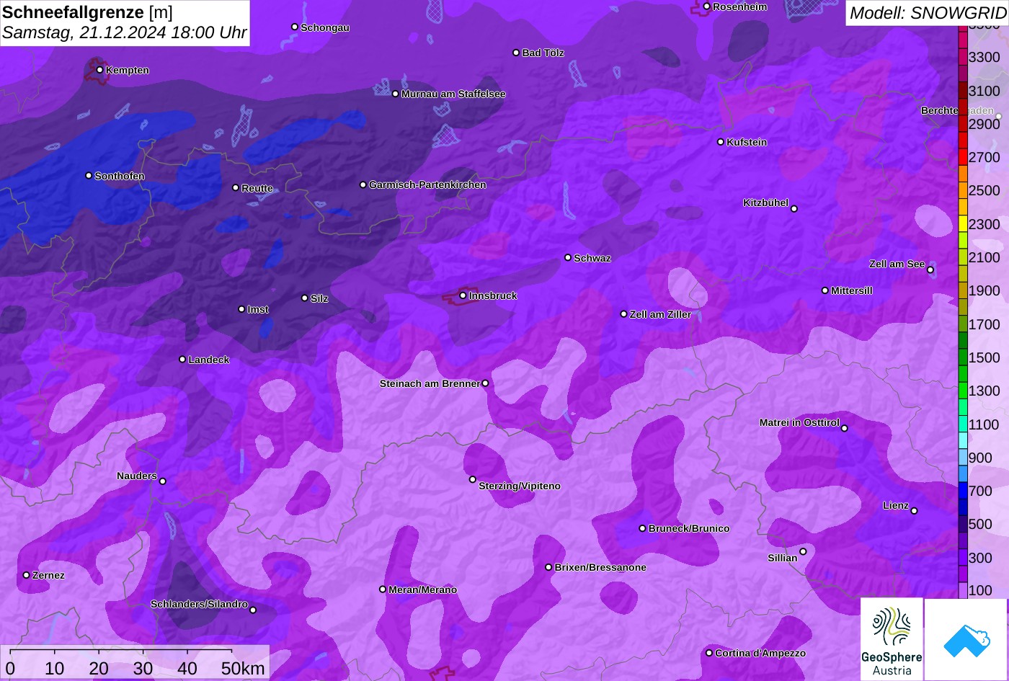Click the Murnau am Staffelsee marker
This screenshot has height=681, width=1009.
coord(396,94)
